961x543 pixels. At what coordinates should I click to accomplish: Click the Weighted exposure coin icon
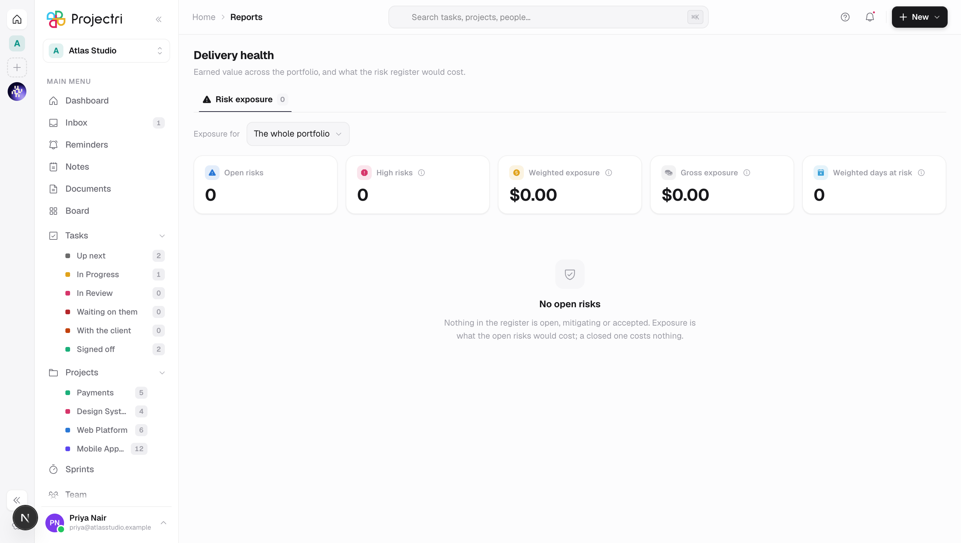[516, 173]
